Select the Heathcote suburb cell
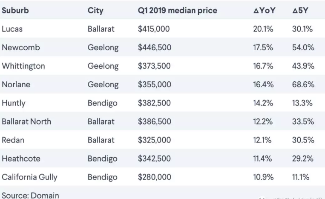The image size is (325, 199). [x=21, y=159]
